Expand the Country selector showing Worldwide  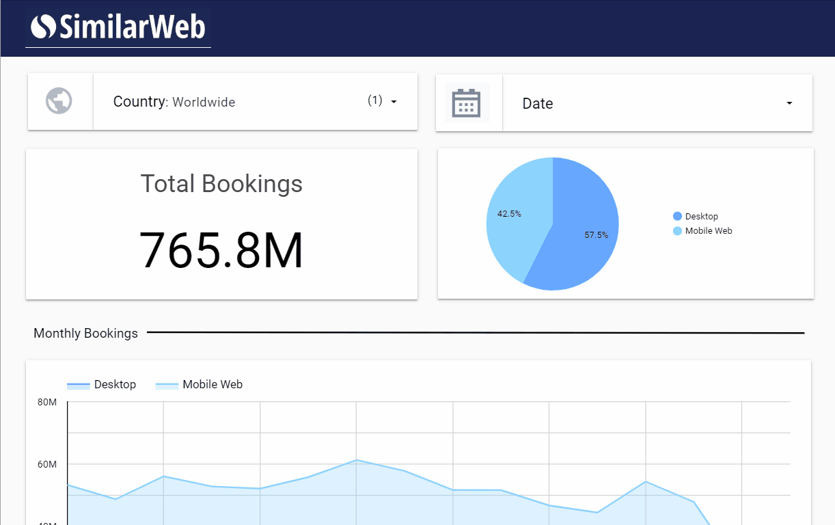(204, 102)
